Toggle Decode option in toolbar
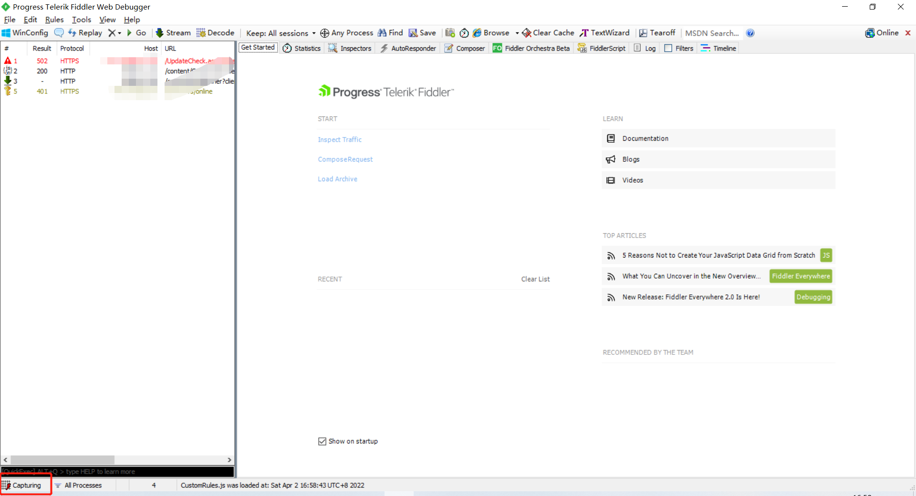The height and width of the screenshot is (496, 916). 215,33
